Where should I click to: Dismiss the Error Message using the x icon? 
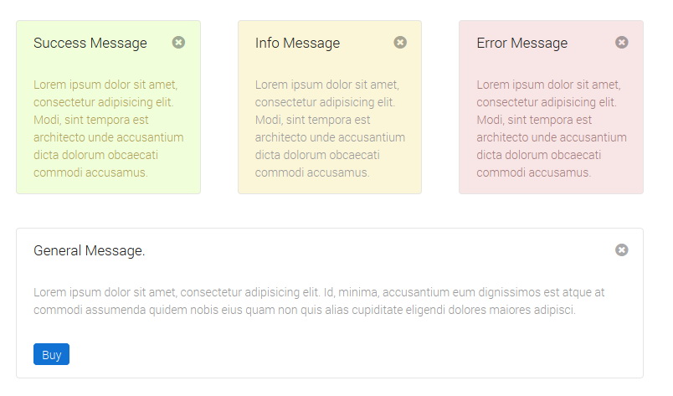tap(621, 43)
